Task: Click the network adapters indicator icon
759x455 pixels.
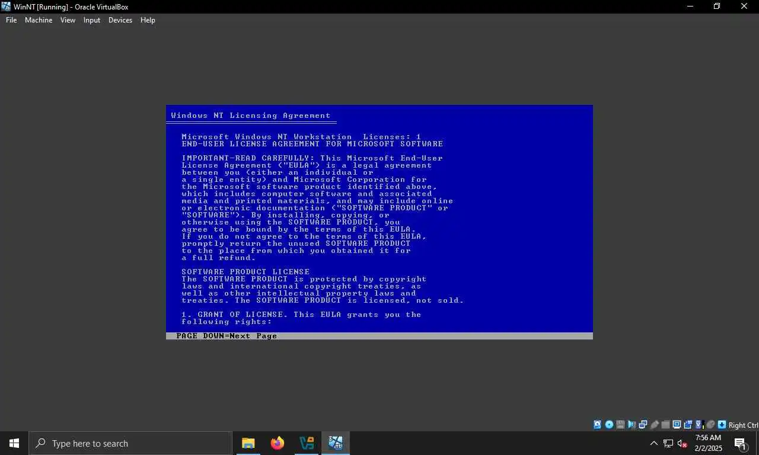Action: point(643,425)
